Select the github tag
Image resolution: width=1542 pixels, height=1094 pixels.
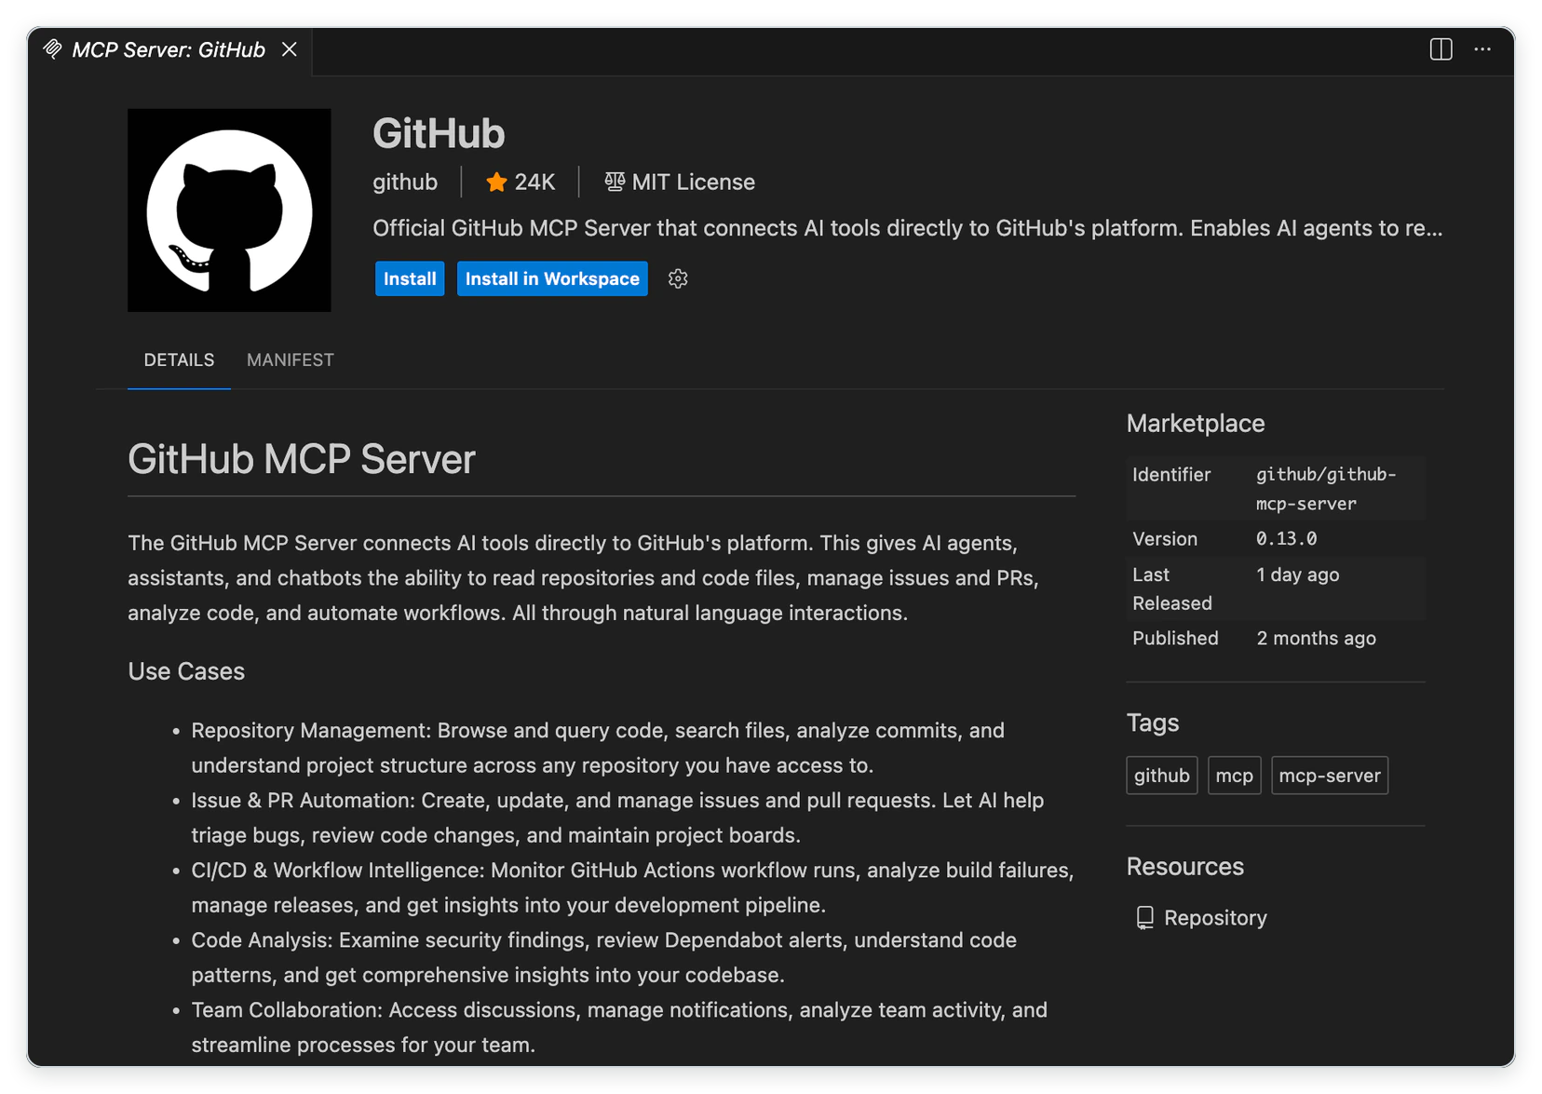pyautogui.click(x=1162, y=776)
